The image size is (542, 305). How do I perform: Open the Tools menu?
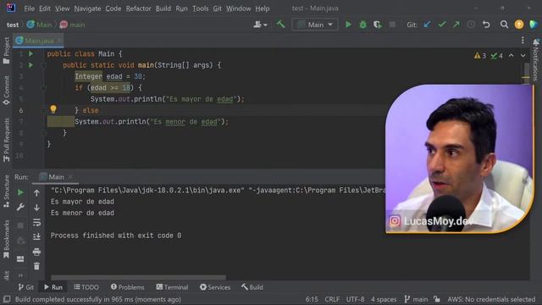pyautogui.click(x=201, y=8)
